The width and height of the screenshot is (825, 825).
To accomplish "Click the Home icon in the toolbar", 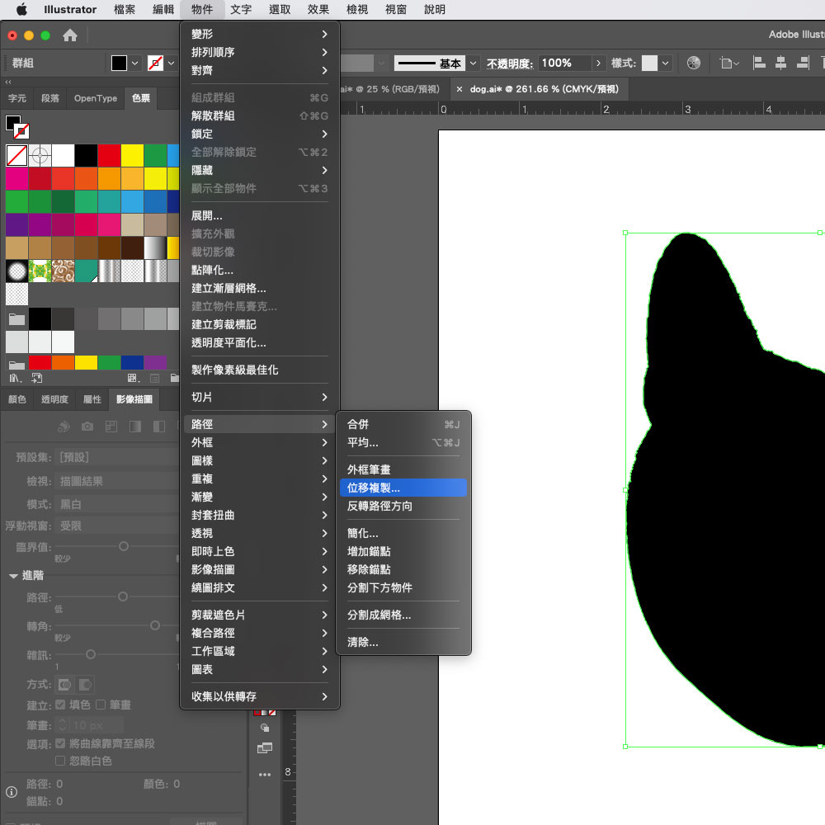I will [x=70, y=35].
